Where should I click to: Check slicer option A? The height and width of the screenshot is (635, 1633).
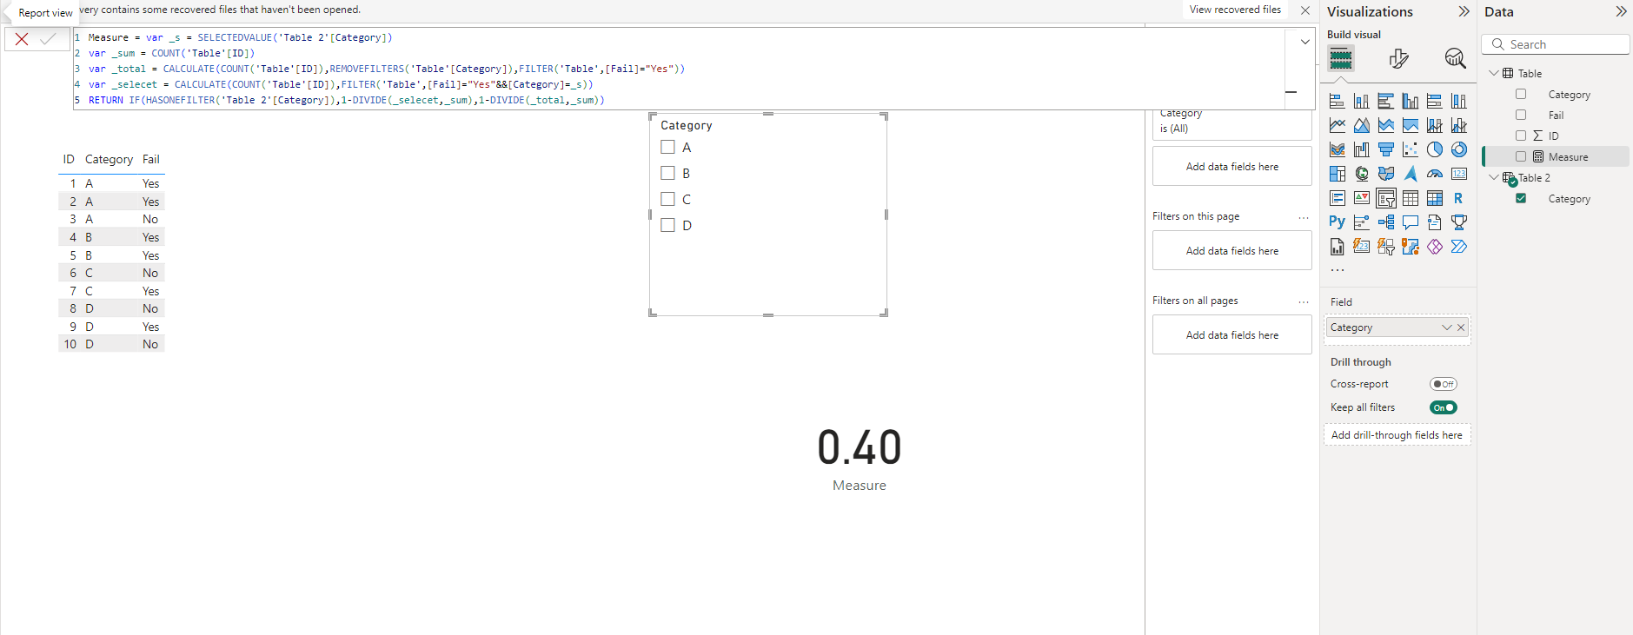point(667,148)
